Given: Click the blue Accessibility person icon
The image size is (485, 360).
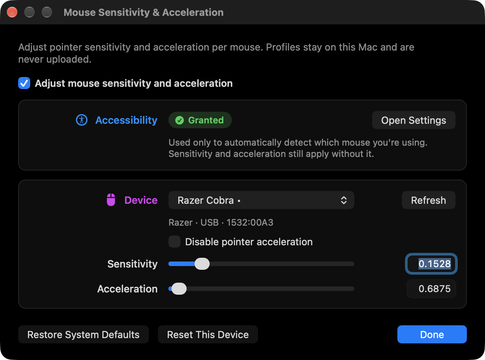Looking at the screenshot, I should 82,120.
